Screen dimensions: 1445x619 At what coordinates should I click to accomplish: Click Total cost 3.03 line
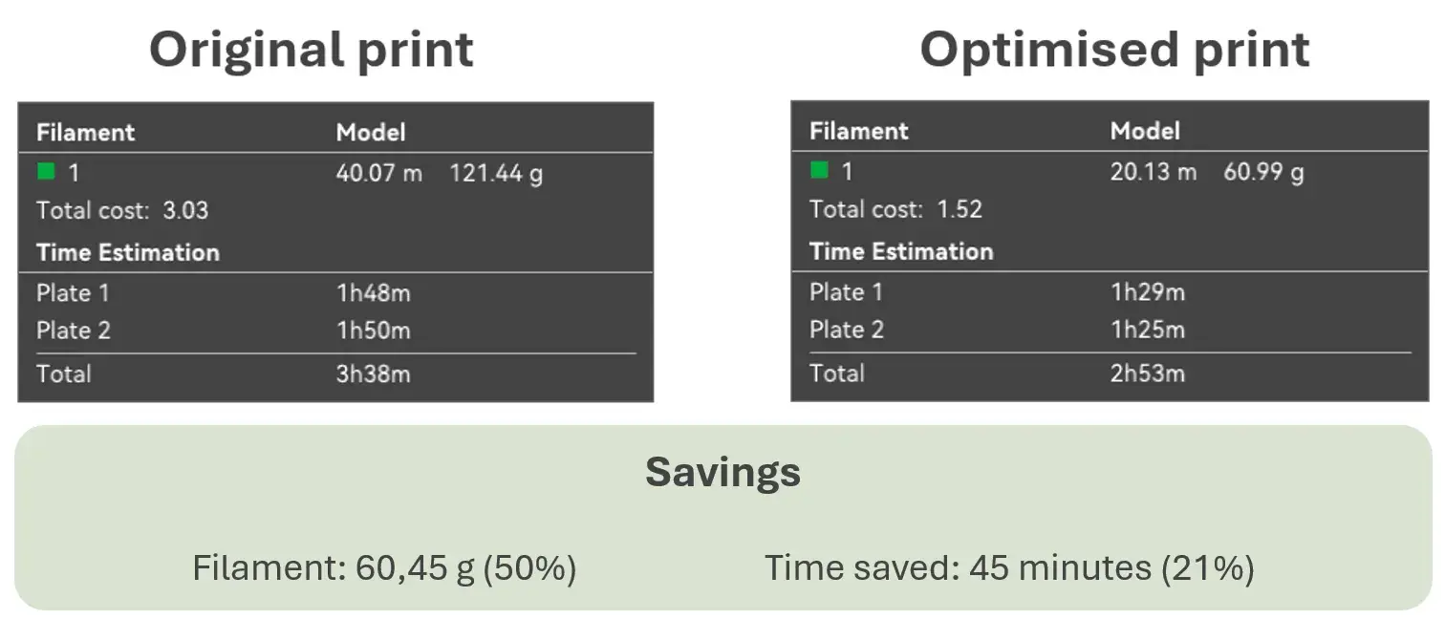pos(122,210)
